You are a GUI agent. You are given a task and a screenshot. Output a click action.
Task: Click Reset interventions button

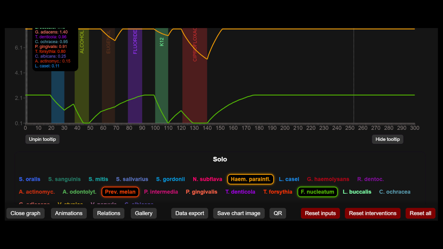tap(372, 213)
